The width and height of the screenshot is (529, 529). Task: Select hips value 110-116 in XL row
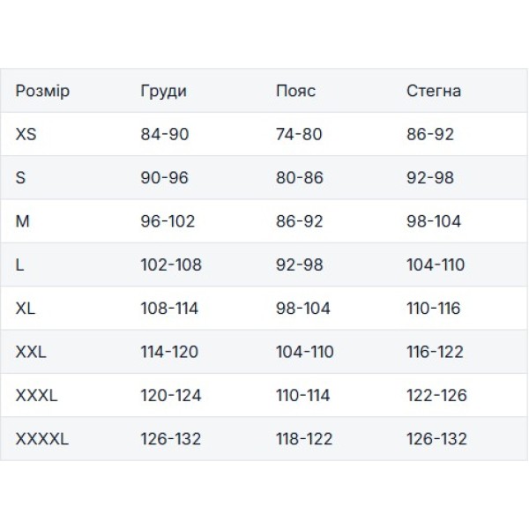[435, 309]
